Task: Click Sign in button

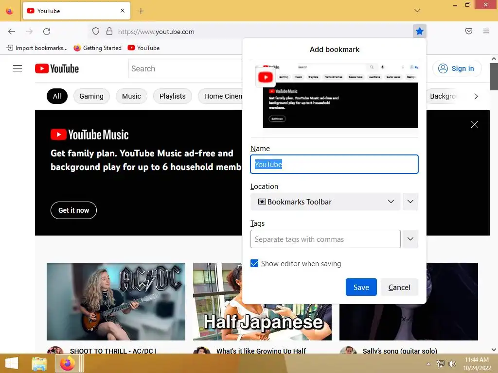Action: click(x=457, y=68)
